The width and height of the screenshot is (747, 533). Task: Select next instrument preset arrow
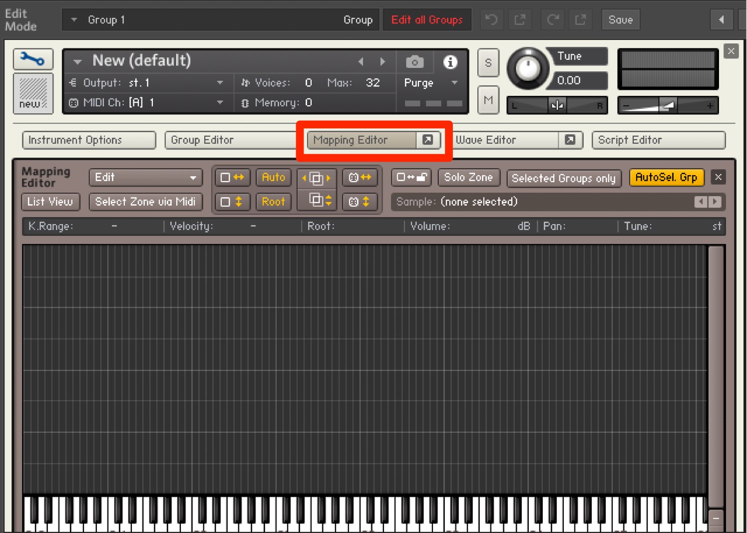(x=382, y=62)
